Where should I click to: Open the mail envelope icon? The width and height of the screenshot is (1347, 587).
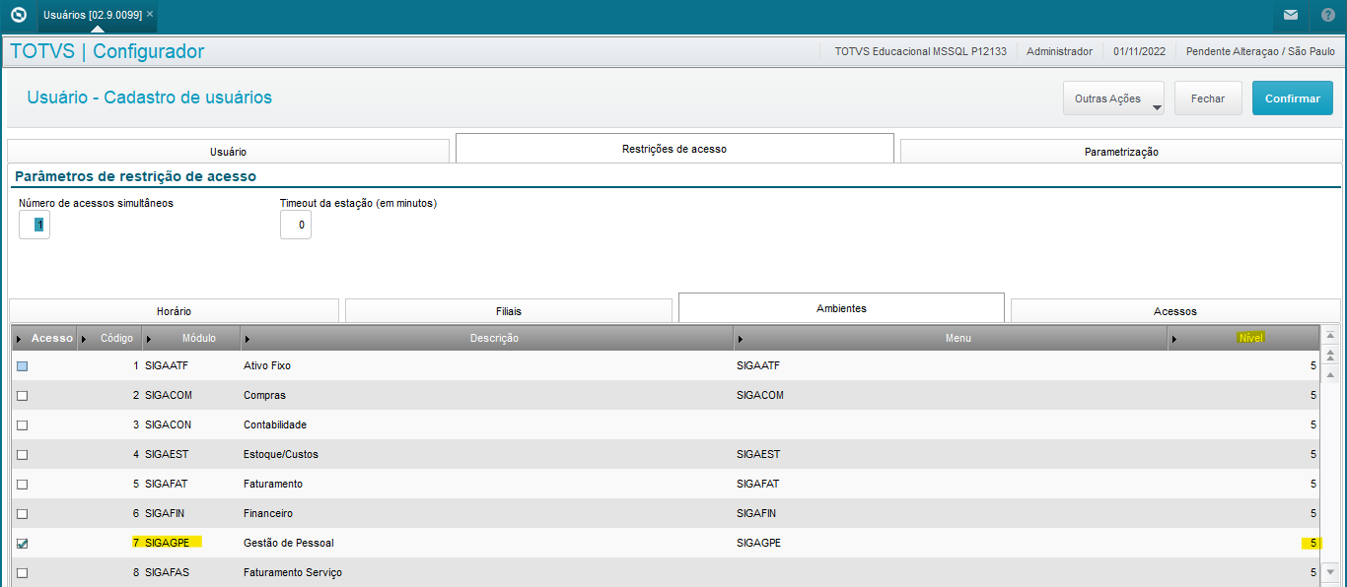(x=1291, y=16)
